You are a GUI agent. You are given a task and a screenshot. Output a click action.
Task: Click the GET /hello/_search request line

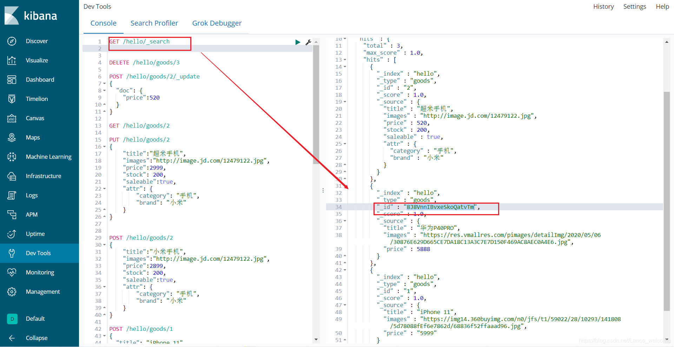pos(139,41)
